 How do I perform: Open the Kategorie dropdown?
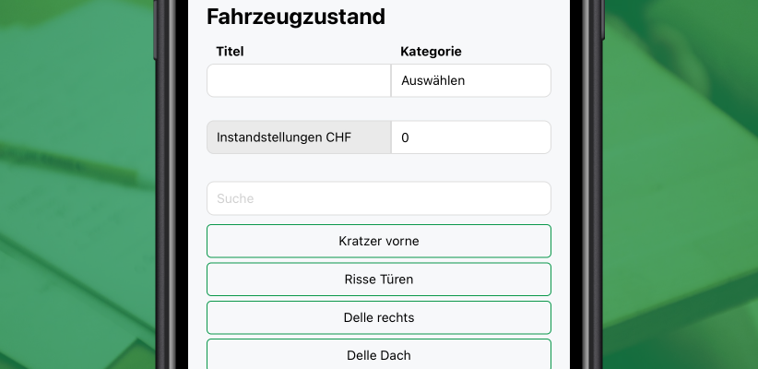point(470,80)
